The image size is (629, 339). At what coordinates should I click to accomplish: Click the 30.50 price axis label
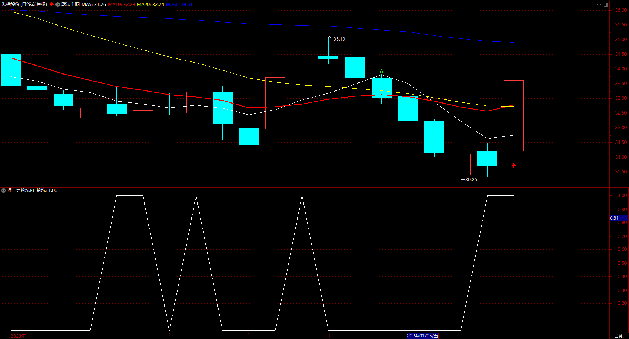[x=621, y=172]
